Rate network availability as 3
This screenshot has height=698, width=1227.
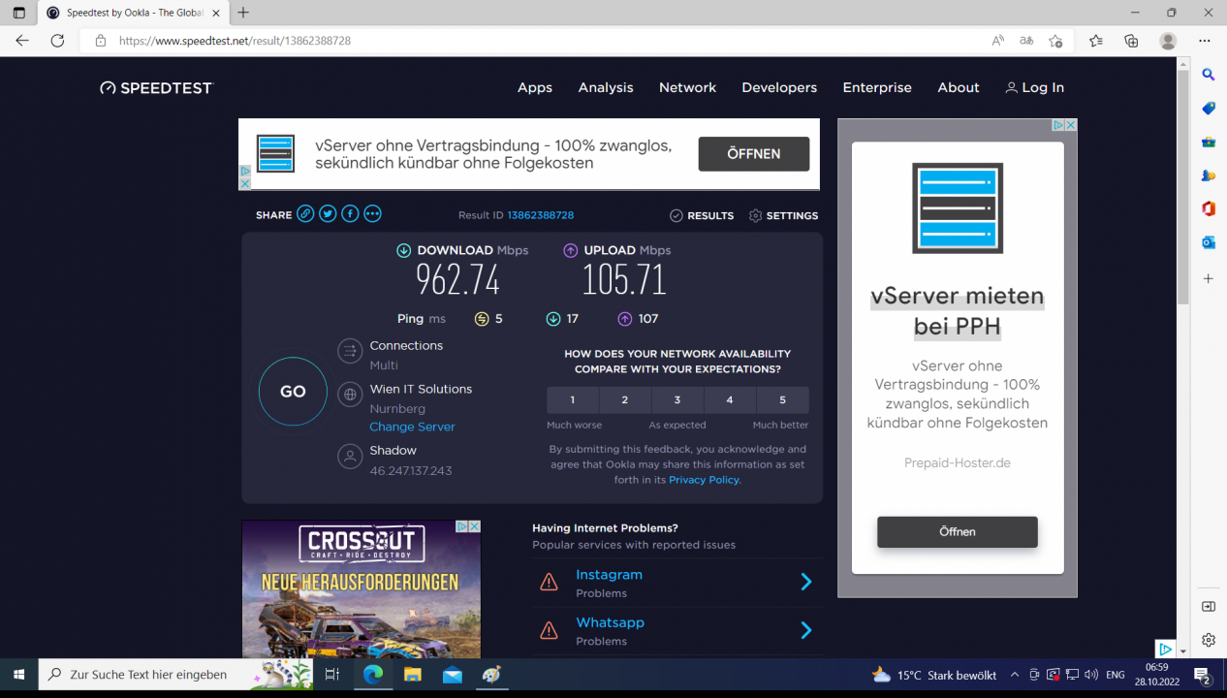[x=677, y=400]
